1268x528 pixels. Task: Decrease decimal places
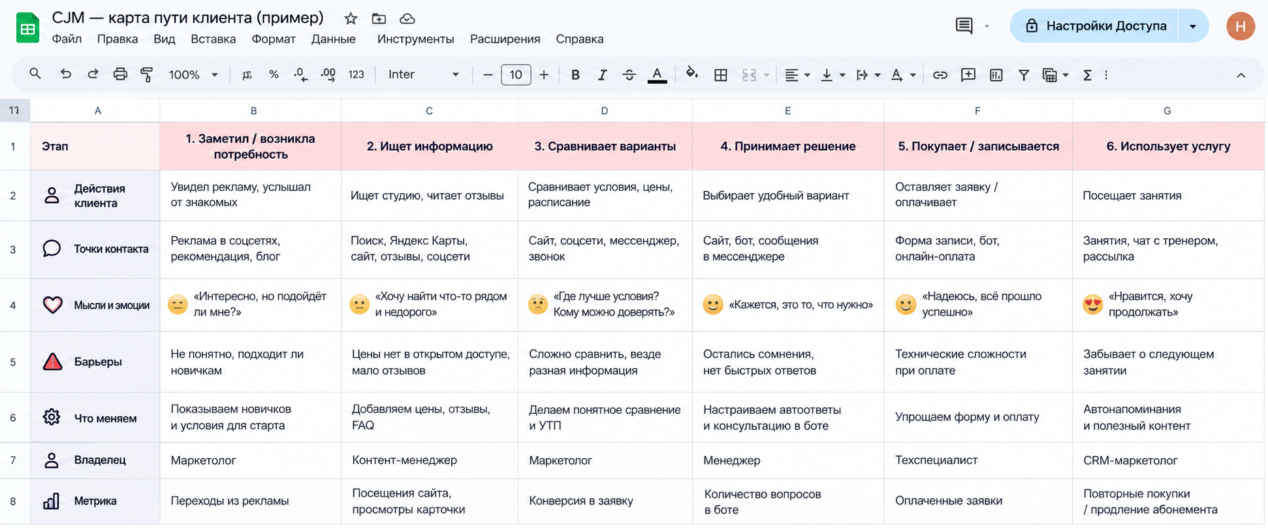(x=300, y=74)
